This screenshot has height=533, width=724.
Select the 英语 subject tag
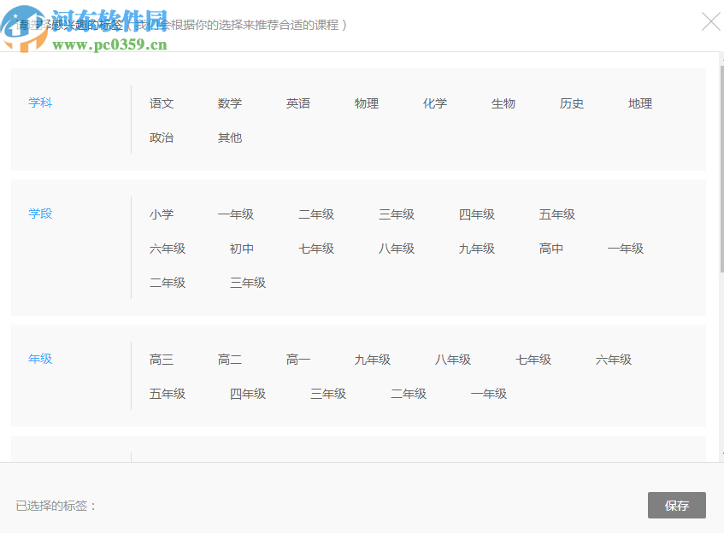298,102
